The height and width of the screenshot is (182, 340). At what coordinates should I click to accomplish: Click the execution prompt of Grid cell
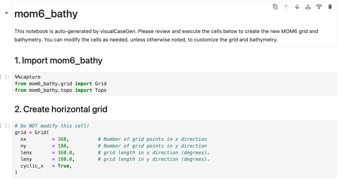click(x=5, y=126)
